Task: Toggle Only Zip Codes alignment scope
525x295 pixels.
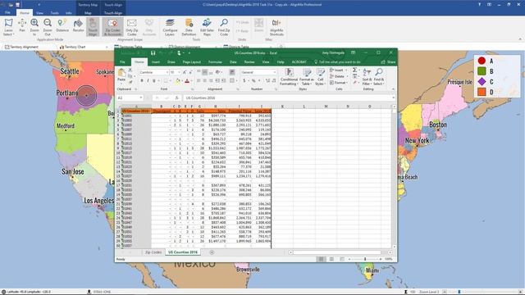Action: 131,27
